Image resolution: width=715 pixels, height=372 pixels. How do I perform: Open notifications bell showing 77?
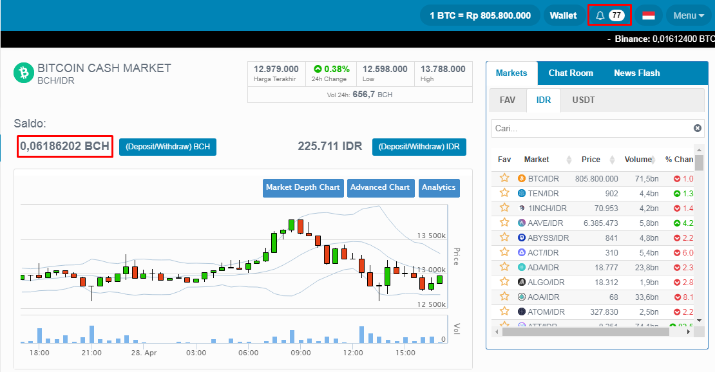coord(609,15)
